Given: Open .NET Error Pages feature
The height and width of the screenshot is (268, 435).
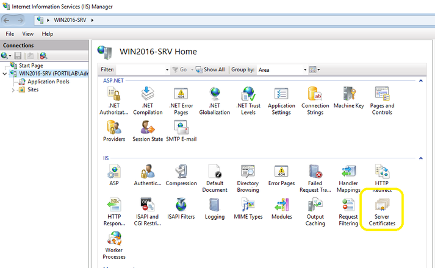Looking at the screenshot, I should pos(181,101).
